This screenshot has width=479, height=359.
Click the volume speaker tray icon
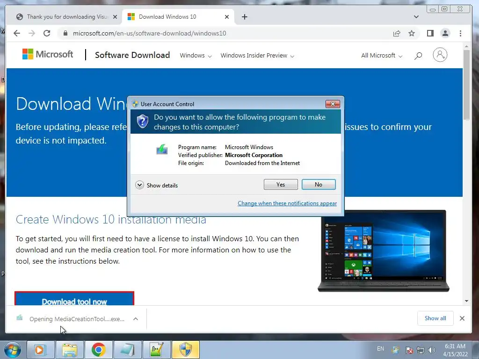432,351
